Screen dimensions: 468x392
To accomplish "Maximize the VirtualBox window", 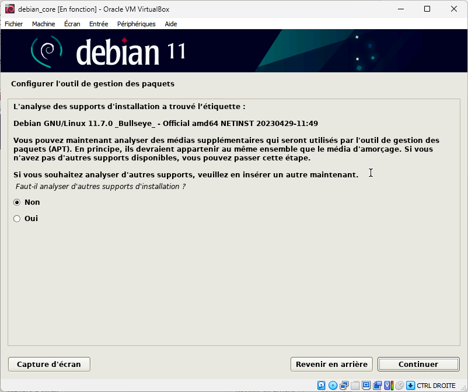I will (427, 9).
